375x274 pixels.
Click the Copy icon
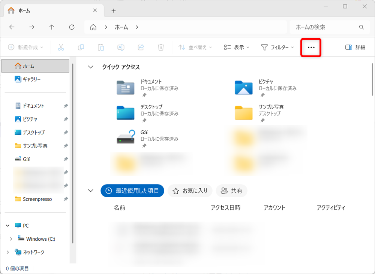[x=81, y=47]
